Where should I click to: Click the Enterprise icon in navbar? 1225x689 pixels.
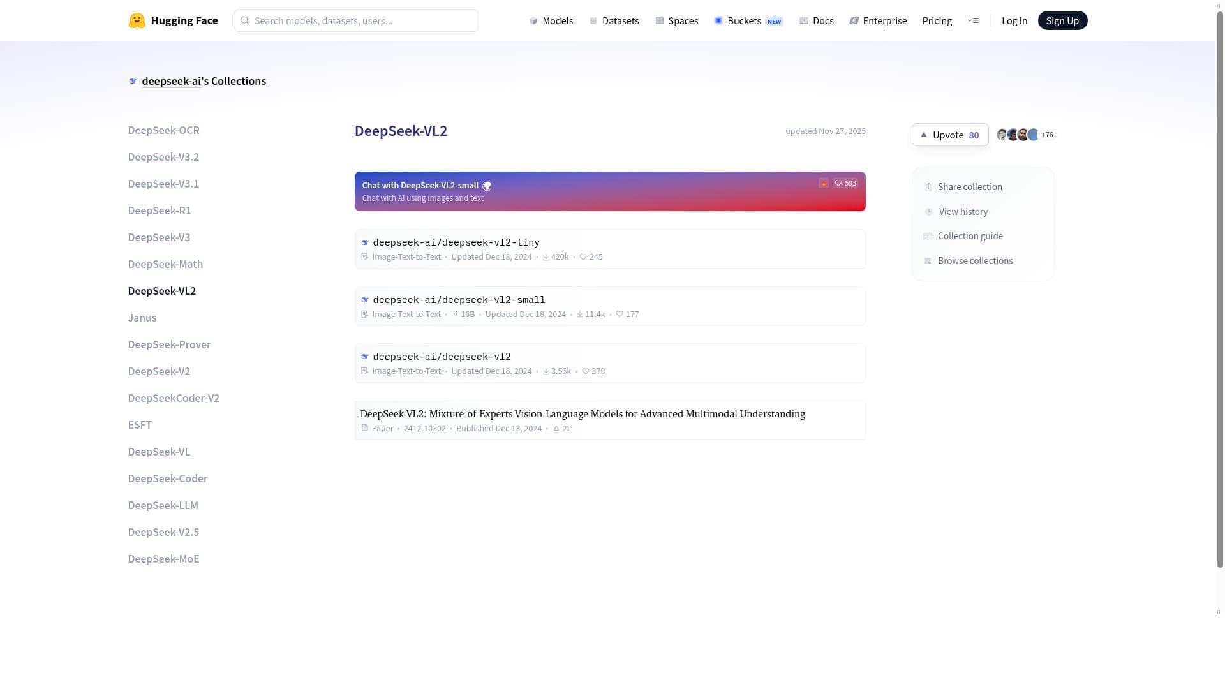pyautogui.click(x=854, y=21)
